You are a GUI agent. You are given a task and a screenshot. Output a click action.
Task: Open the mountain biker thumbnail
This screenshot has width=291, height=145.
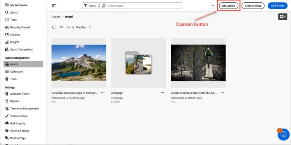[x=198, y=63]
